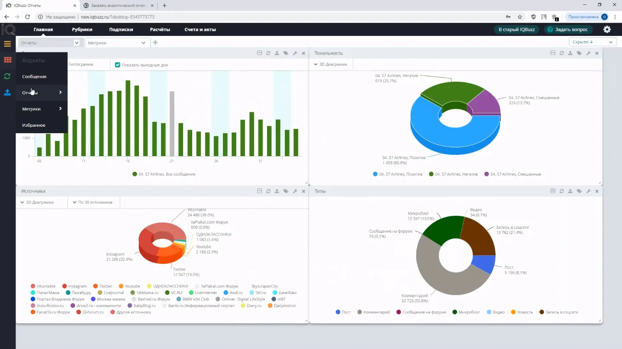Open Расчёты in top navigation
This screenshot has height=349, width=622.
click(x=160, y=29)
